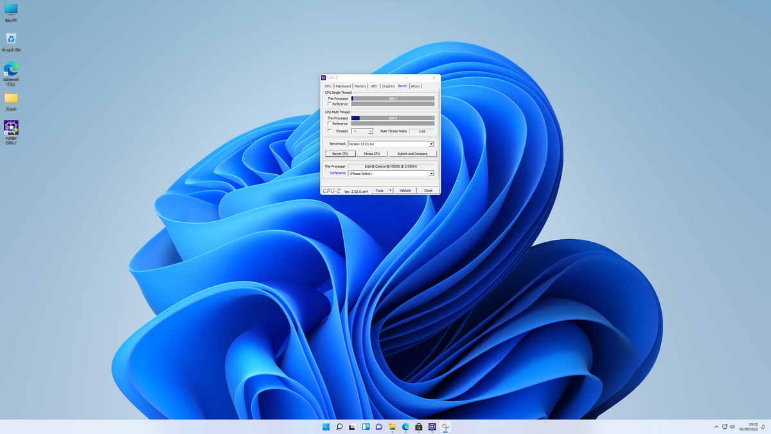Open the Reference processor dropdown
Image resolution: width=771 pixels, height=434 pixels.
pyautogui.click(x=391, y=174)
